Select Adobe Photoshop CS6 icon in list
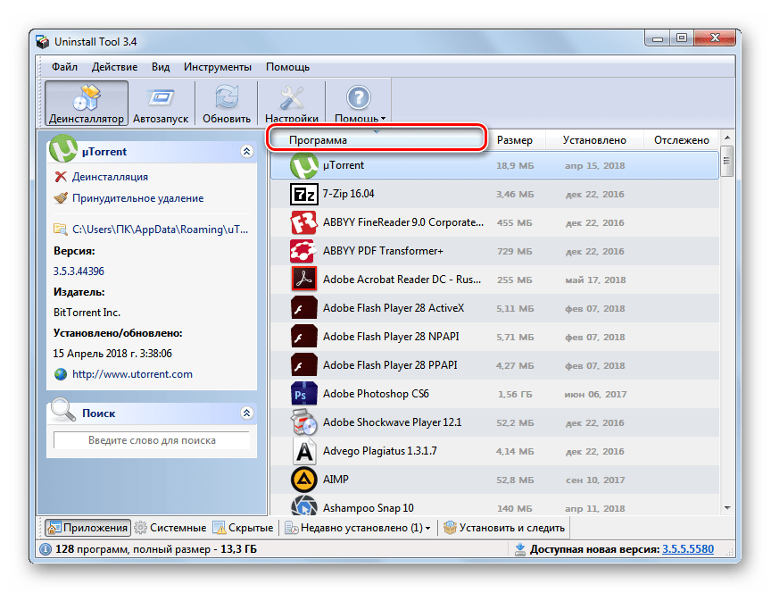 point(304,394)
